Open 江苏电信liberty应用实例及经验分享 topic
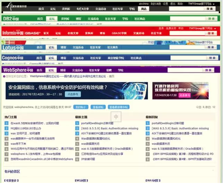Screen dimensions: 223x184 pos(102,154)
